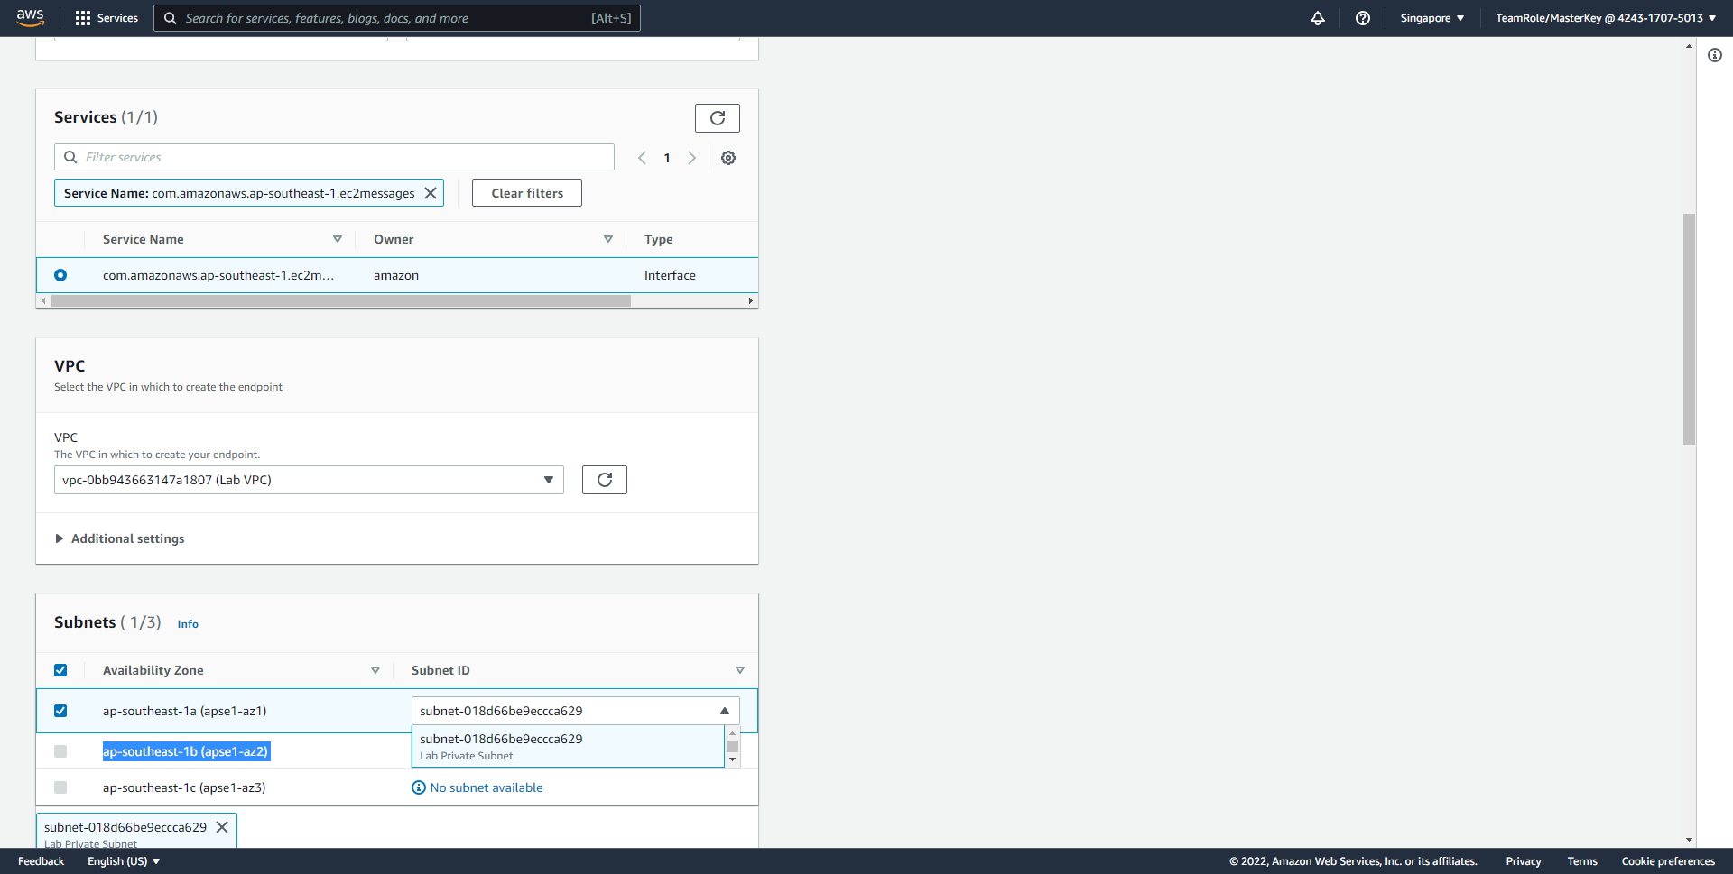Viewport: 1733px width, 874px height.
Task: Open the help question-mark icon
Action: (1363, 18)
